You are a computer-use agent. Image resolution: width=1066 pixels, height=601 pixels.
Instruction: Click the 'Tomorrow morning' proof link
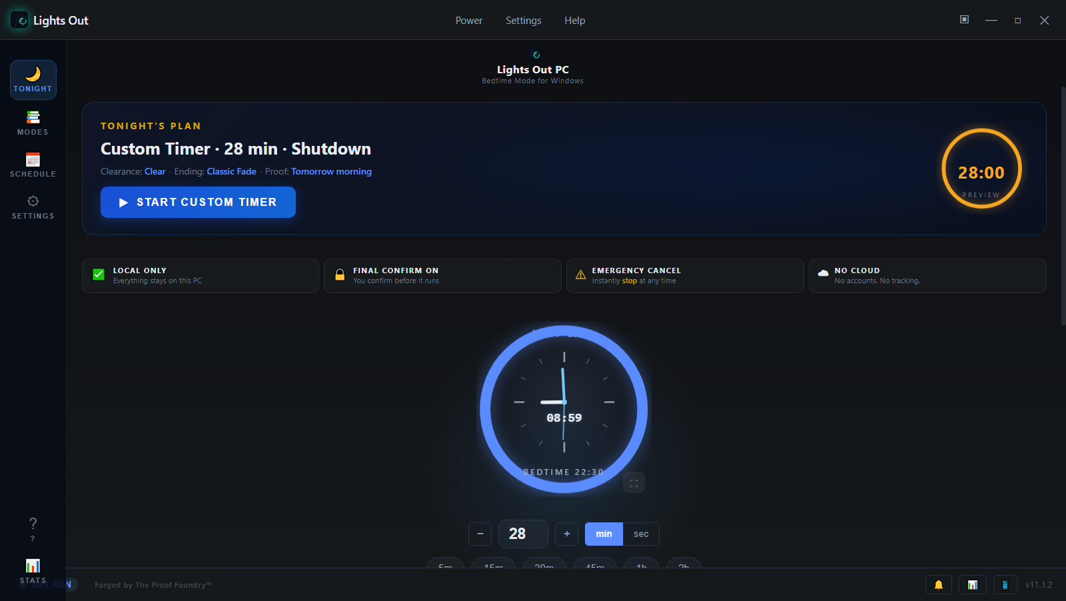tap(331, 171)
